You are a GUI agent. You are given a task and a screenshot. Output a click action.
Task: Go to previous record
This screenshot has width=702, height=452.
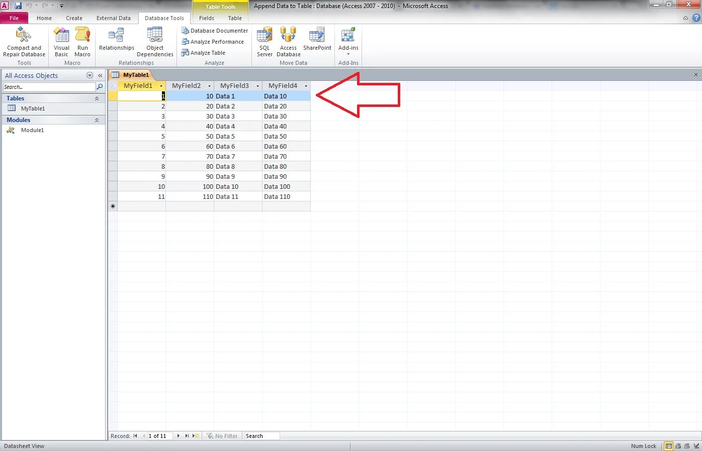144,436
